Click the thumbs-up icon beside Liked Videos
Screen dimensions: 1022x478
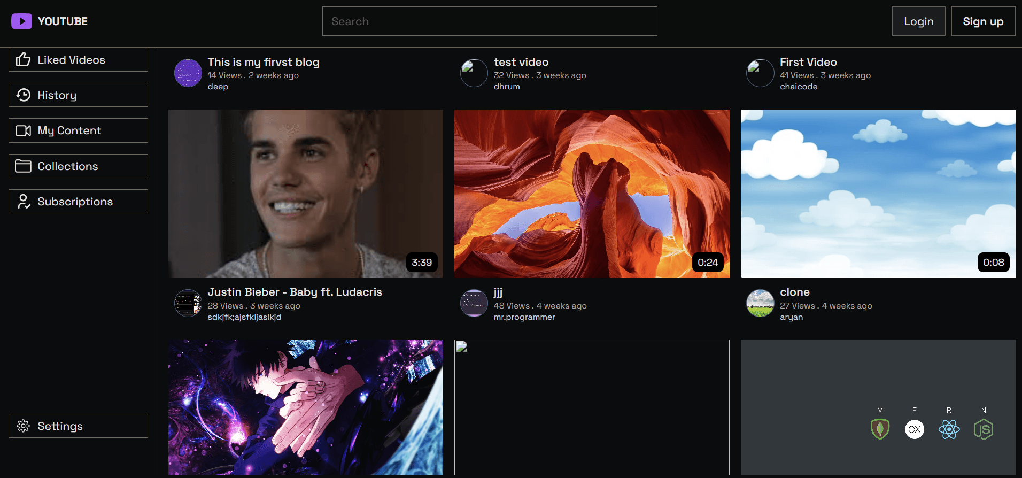(x=23, y=59)
